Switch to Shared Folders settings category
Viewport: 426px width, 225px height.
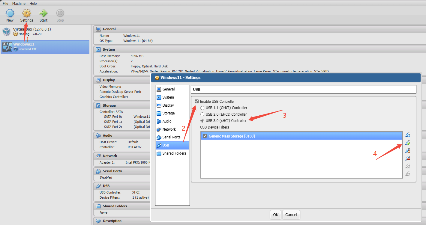(x=172, y=153)
